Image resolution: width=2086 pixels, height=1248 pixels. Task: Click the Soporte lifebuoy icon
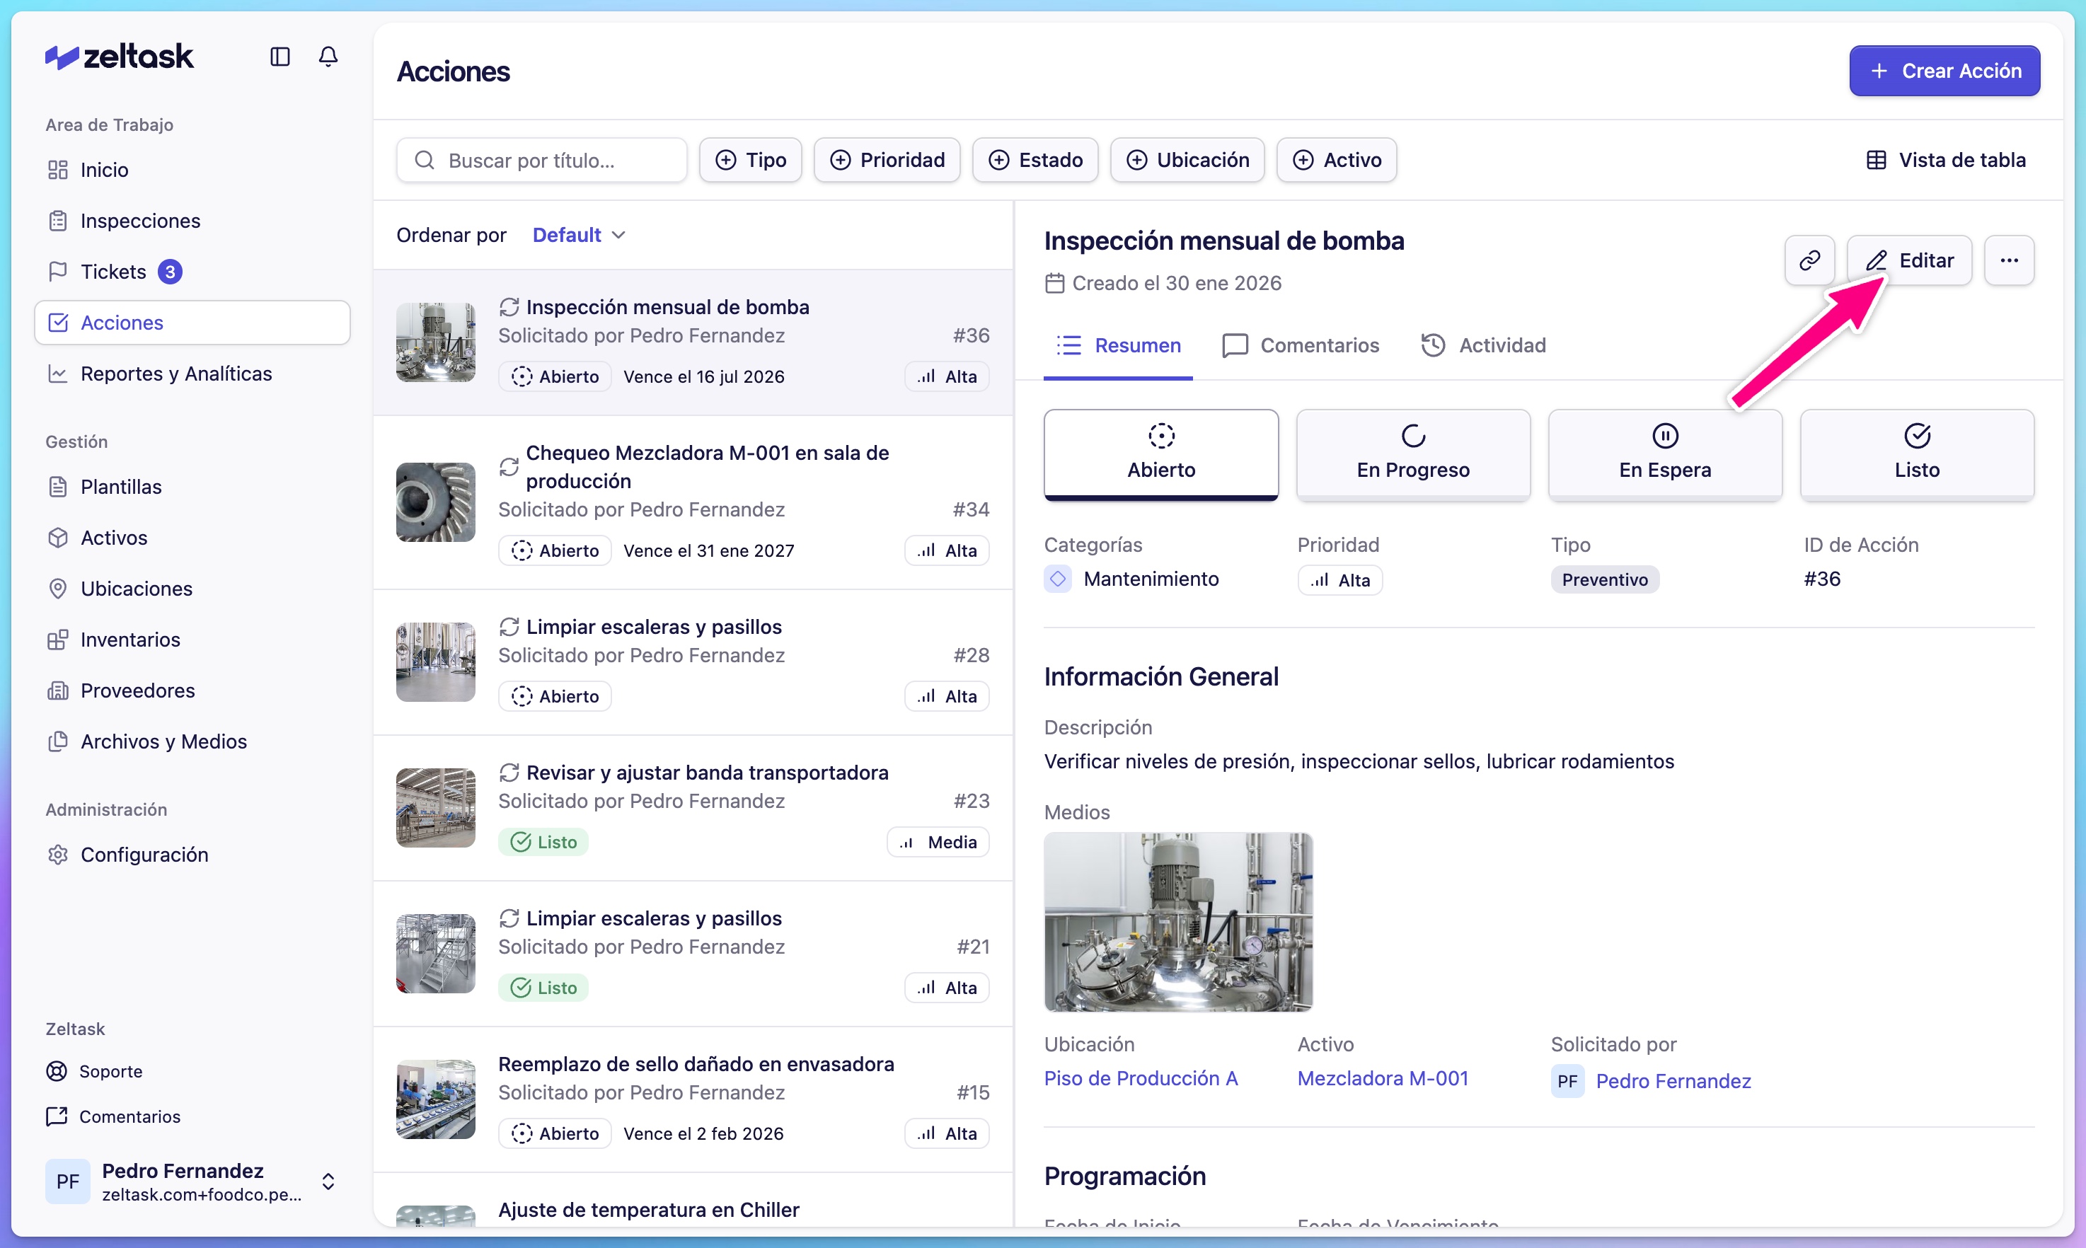[x=57, y=1071]
